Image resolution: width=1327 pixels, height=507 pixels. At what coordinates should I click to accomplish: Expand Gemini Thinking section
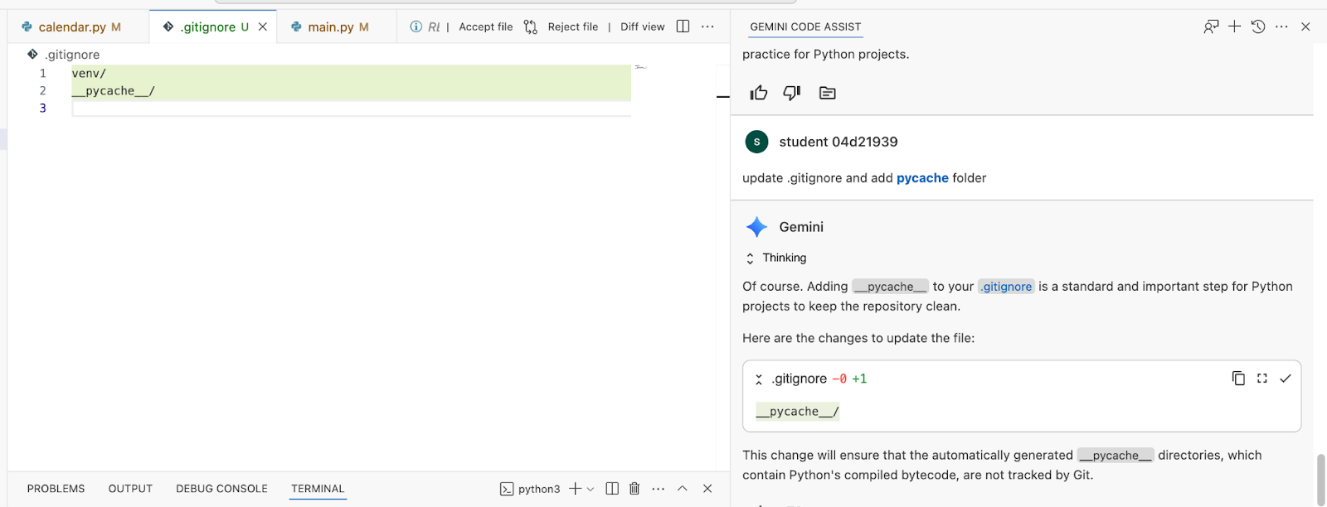click(x=751, y=258)
